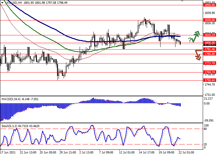Click the MACD(5,34,4) indicator label
Screen dimensions: 217x155
tap(11, 99)
